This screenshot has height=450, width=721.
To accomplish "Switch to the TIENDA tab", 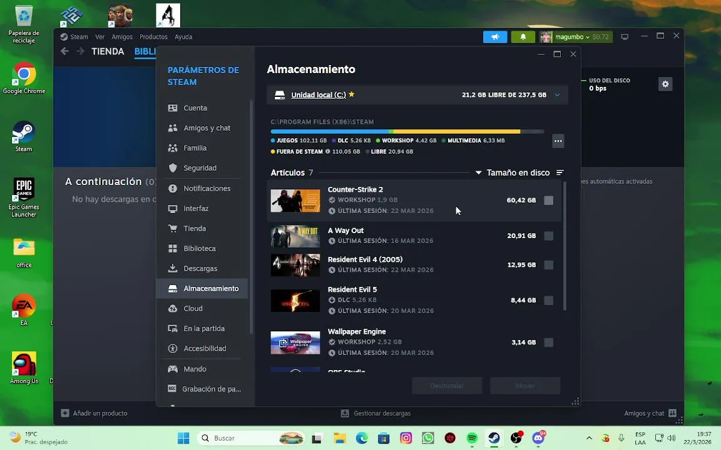I will (108, 51).
